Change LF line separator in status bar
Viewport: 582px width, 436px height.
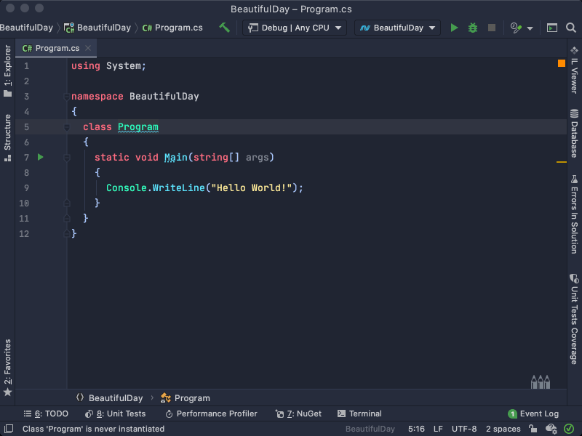(438, 429)
